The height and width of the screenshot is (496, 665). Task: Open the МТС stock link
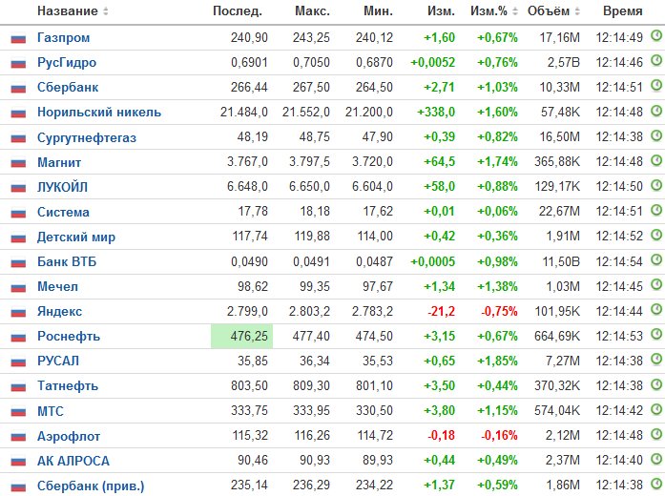(x=51, y=411)
